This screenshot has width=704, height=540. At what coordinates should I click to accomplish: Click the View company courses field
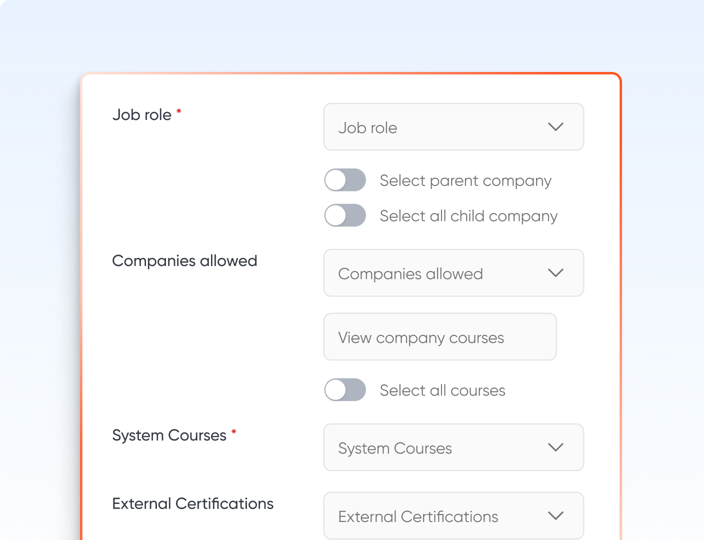440,337
